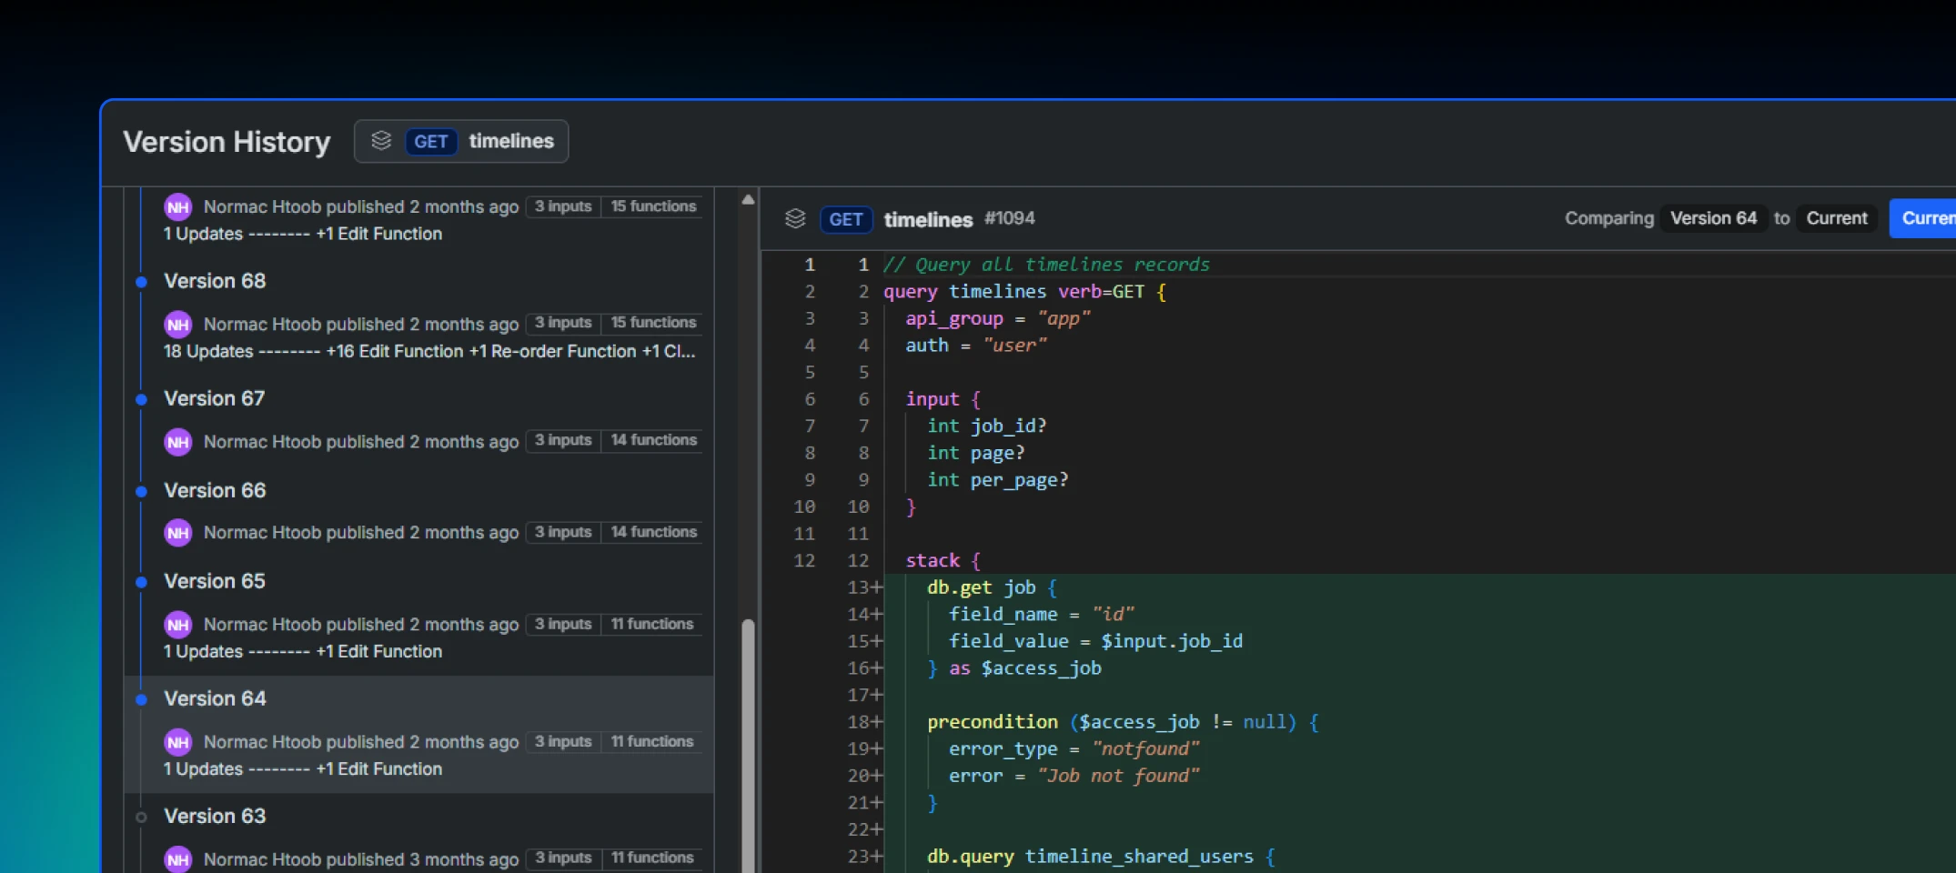The width and height of the screenshot is (1956, 873).
Task: Click the '14 functions' badge under Version 66
Action: [653, 532]
